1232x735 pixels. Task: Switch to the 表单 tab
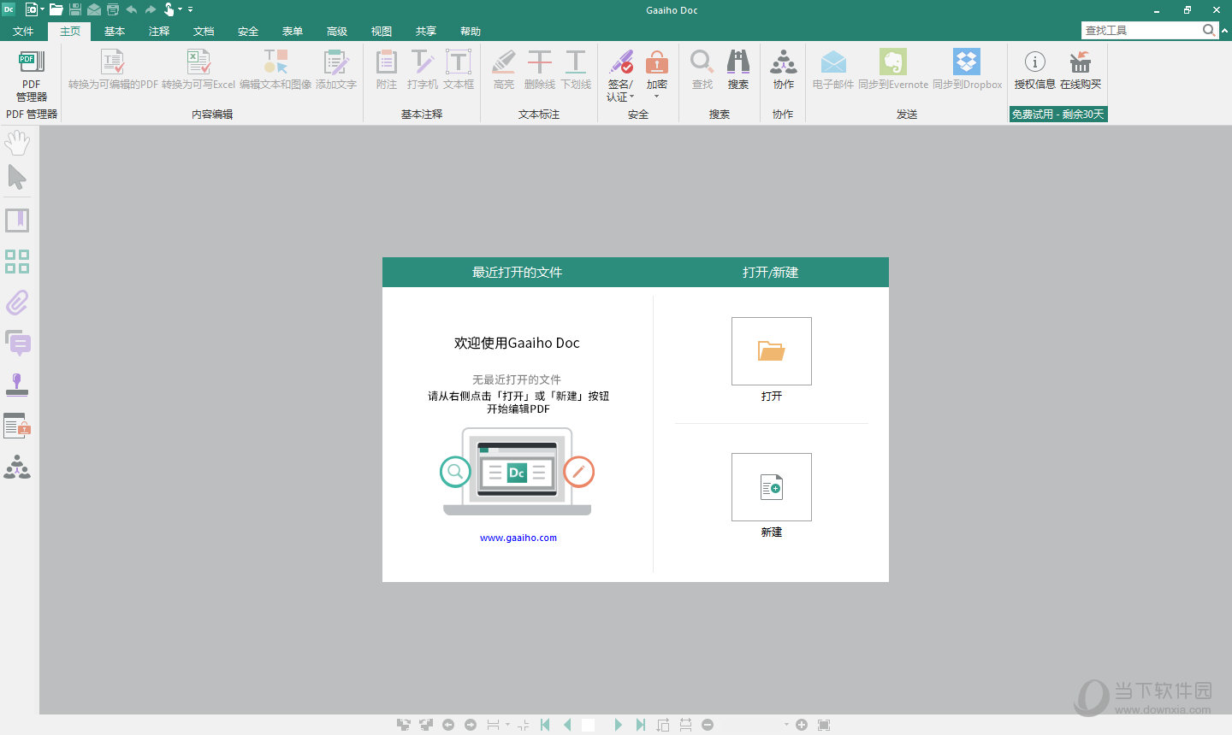click(x=293, y=31)
